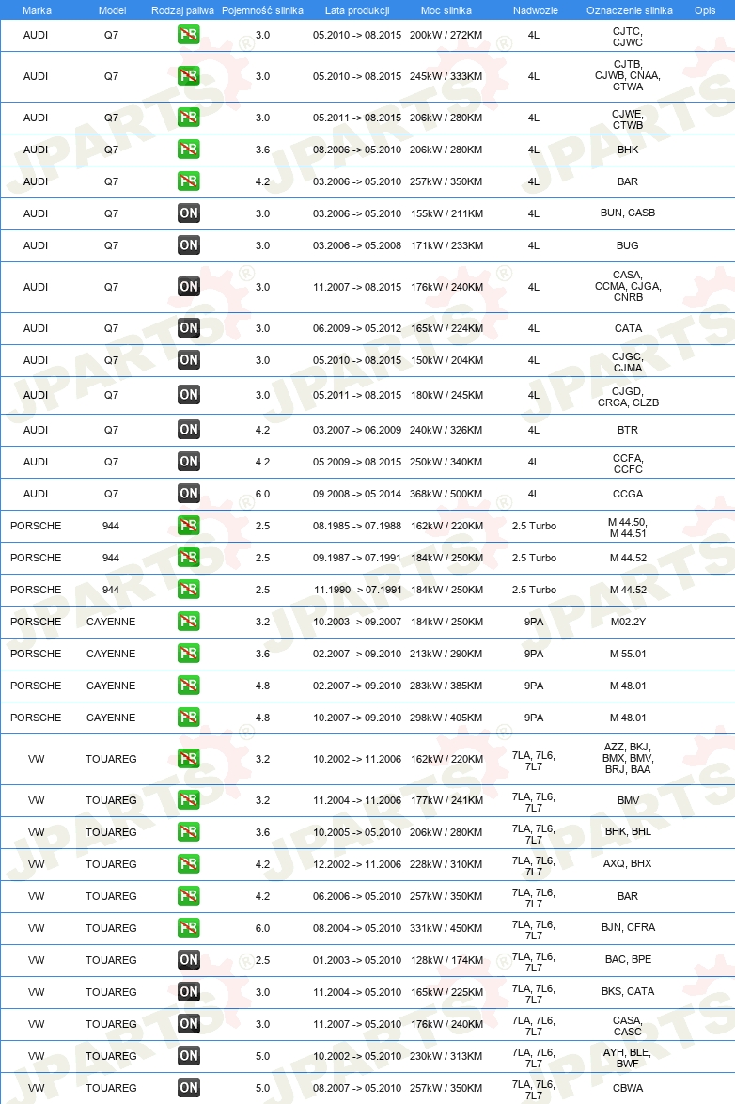This screenshot has height=1104, width=735.
Task: Click the petrol icon in the Cayenne 283kW/385KM row
Action: [x=189, y=686]
